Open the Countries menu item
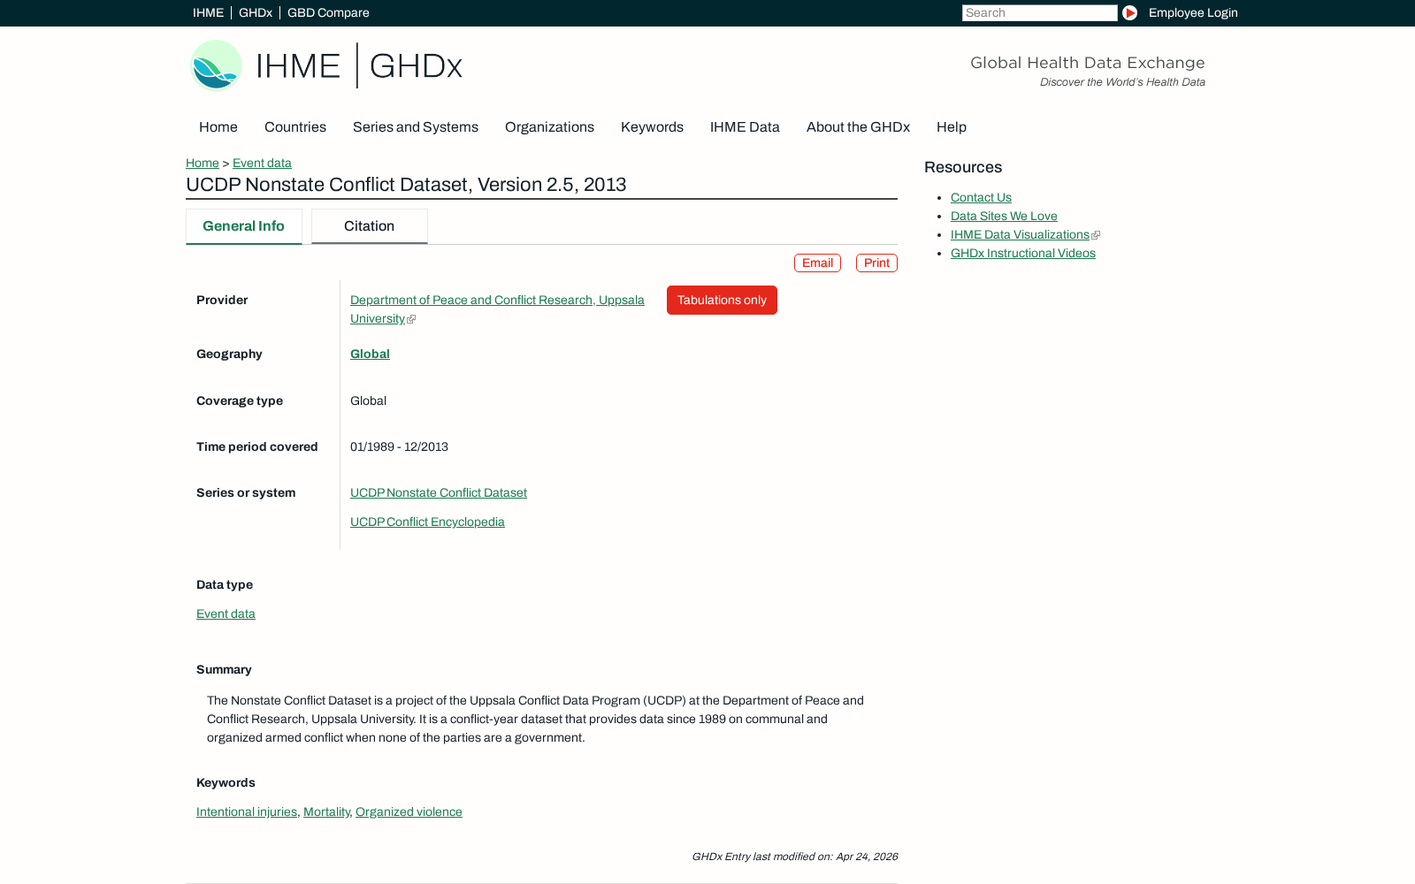 click(295, 127)
